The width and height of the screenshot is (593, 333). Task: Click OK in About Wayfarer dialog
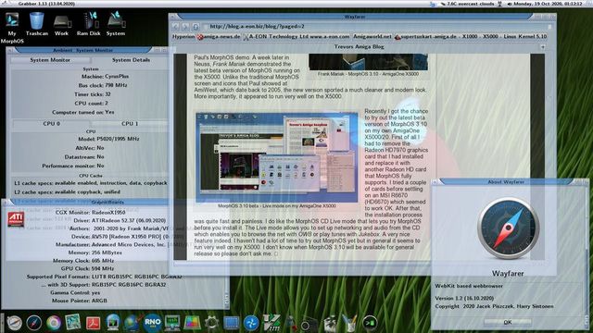[508, 322]
